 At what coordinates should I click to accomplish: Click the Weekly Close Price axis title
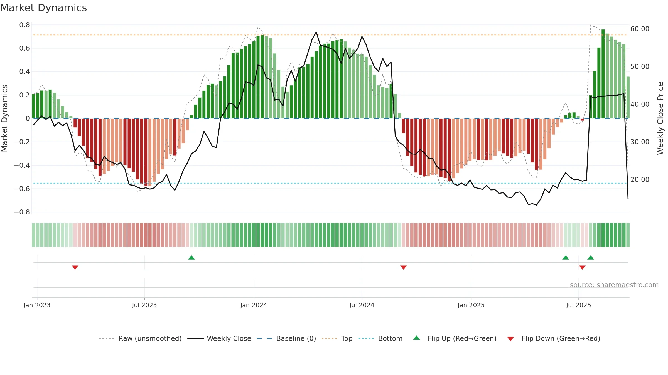click(x=660, y=118)
